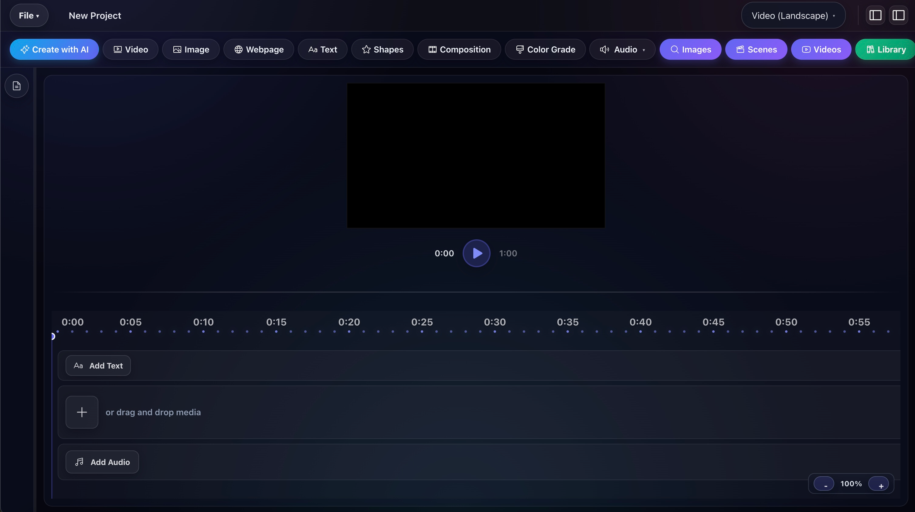Toggle the right panel layout

tap(898, 15)
